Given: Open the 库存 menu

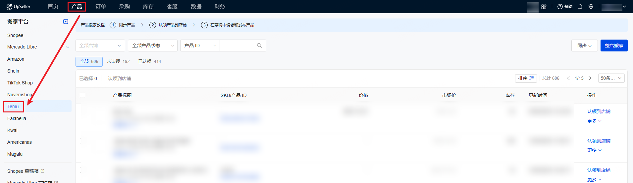Looking at the screenshot, I should click(148, 7).
